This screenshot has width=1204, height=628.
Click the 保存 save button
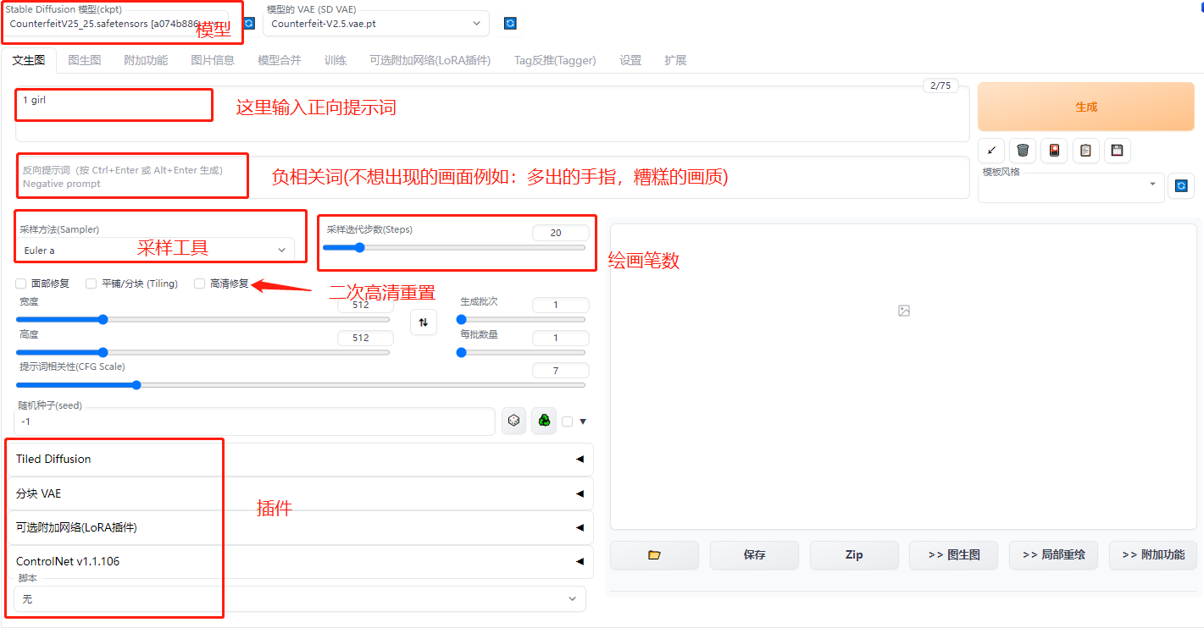(x=754, y=555)
